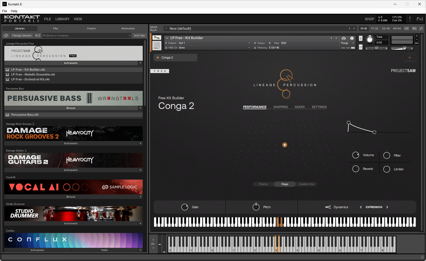Click the Filter knob
The height and width of the screenshot is (261, 426).
387,155
